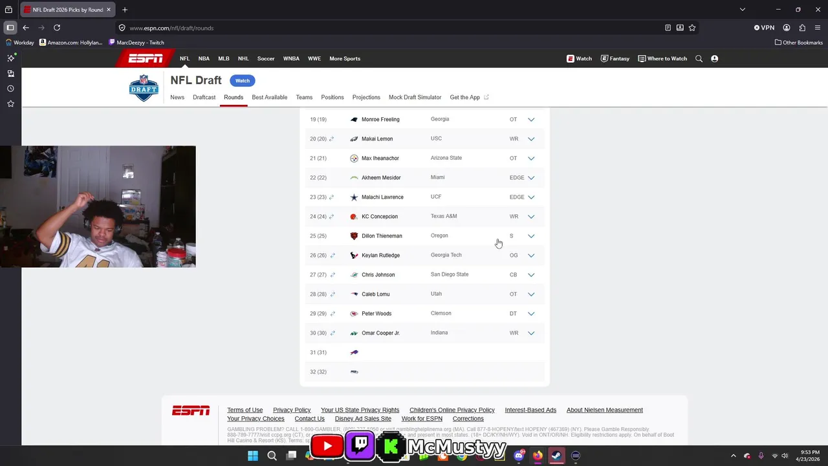Open the Extensions puzzle icon
The height and width of the screenshot is (466, 828).
(802, 28)
